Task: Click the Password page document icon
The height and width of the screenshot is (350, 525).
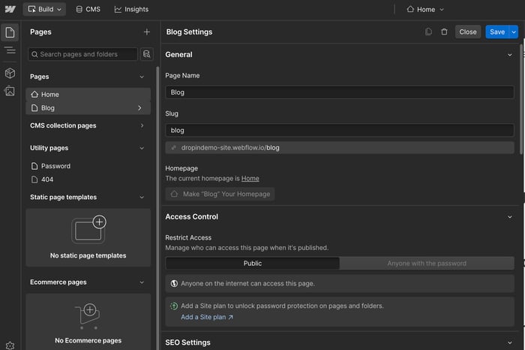Action: (x=34, y=166)
